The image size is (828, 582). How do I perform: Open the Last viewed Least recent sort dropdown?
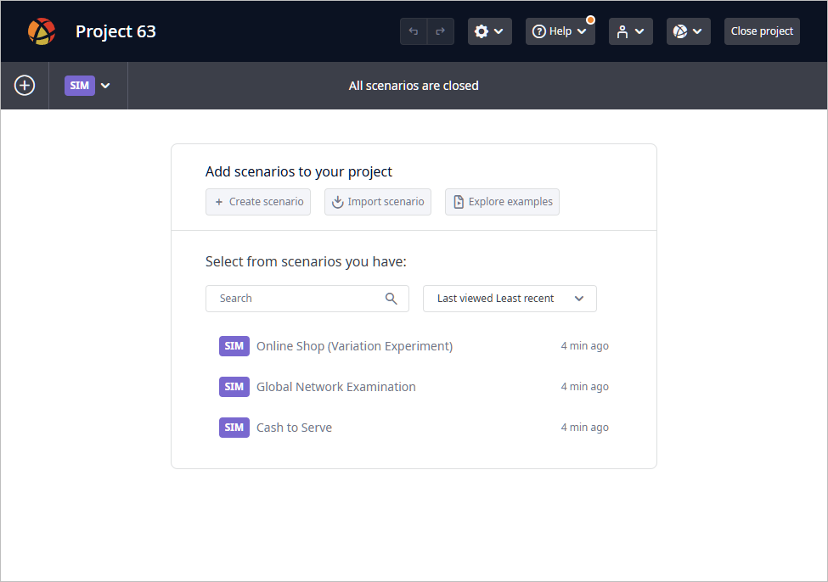pos(510,299)
